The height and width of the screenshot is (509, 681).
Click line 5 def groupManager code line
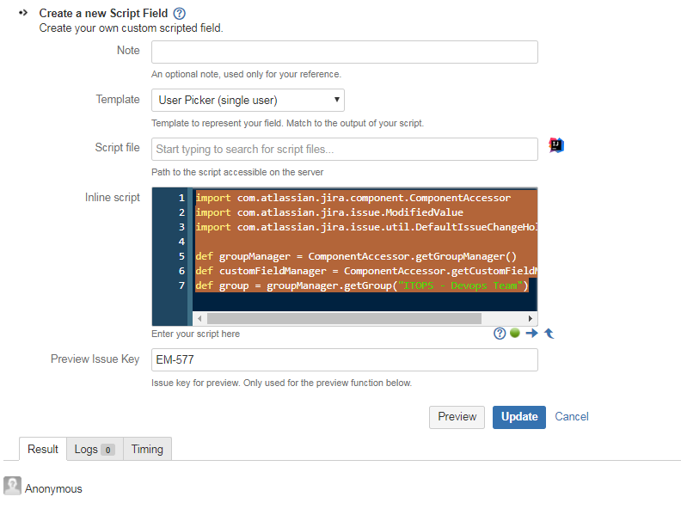point(356,256)
